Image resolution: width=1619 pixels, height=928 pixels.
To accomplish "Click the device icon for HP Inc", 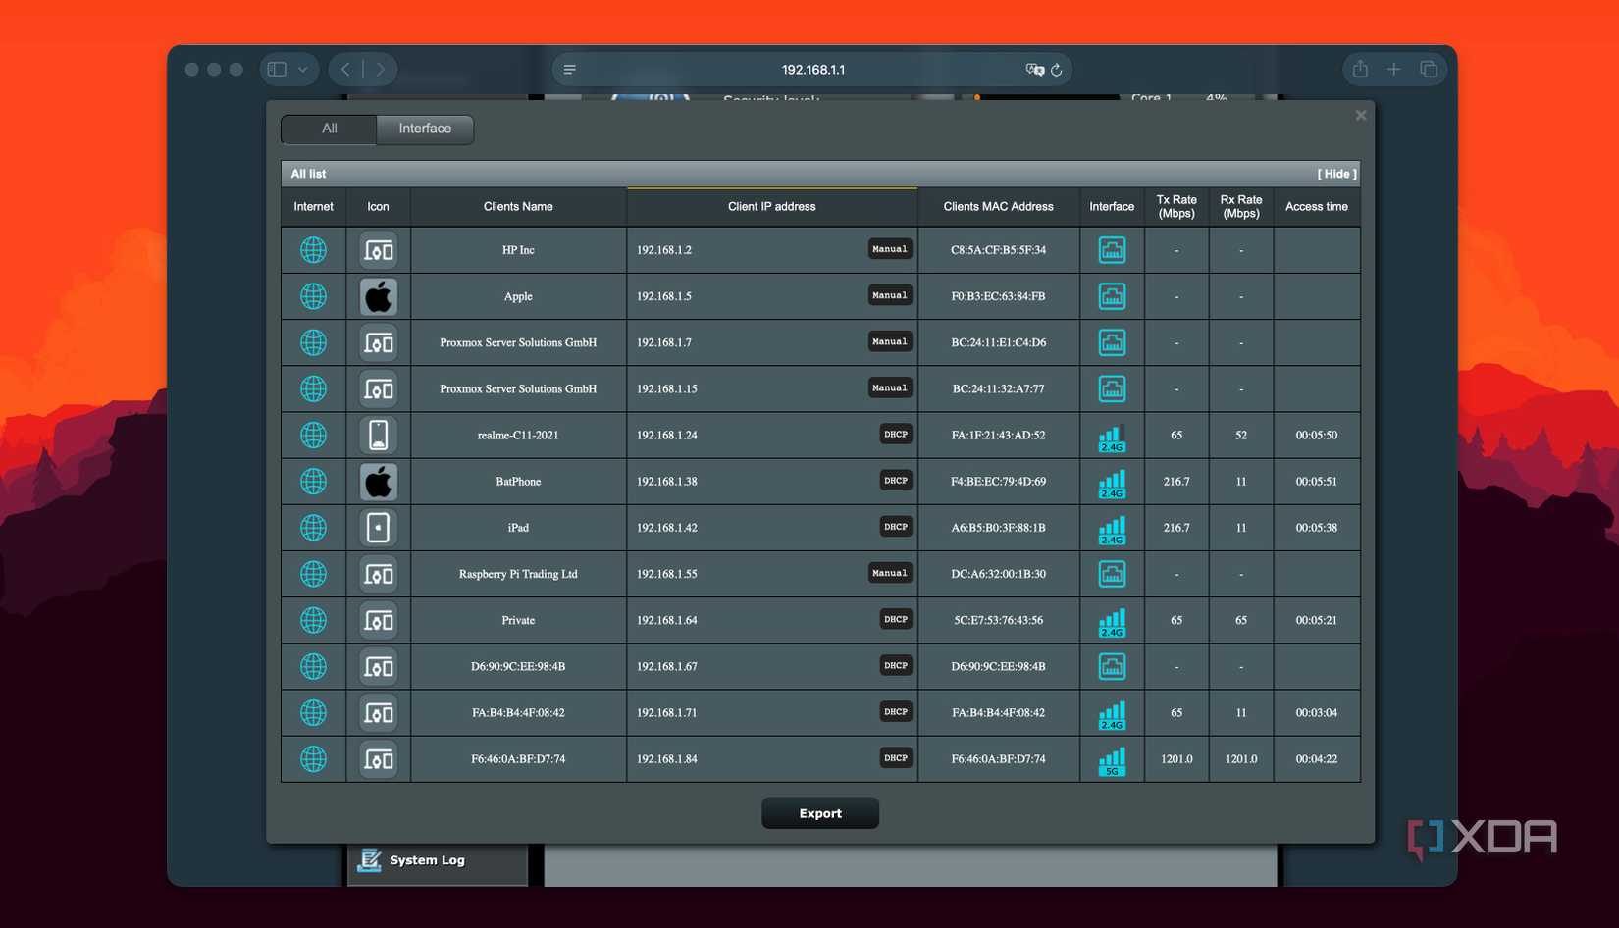I will pyautogui.click(x=378, y=250).
